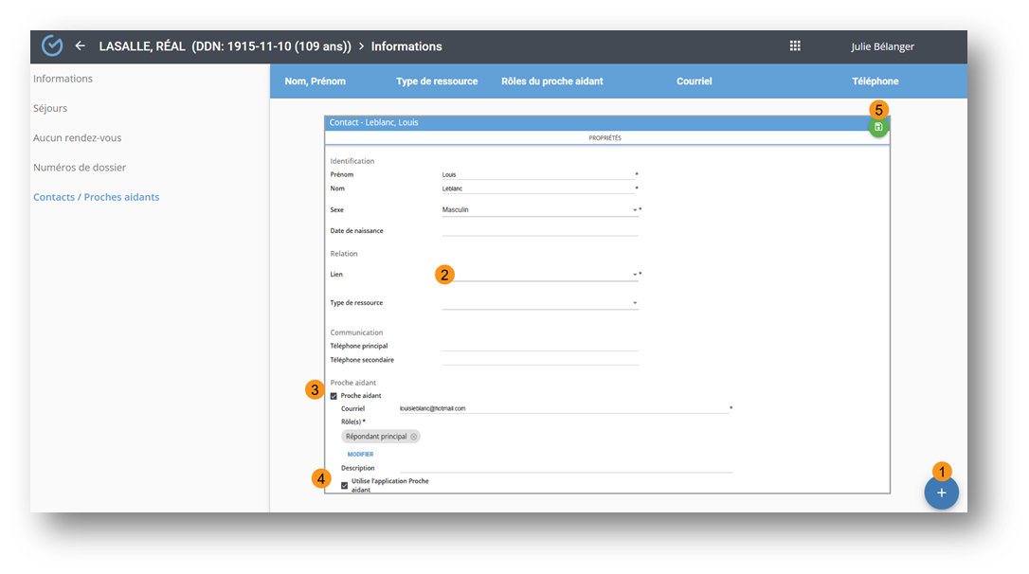Click the Courriel email input field
Screen dimensions: 1029x574
pos(563,408)
